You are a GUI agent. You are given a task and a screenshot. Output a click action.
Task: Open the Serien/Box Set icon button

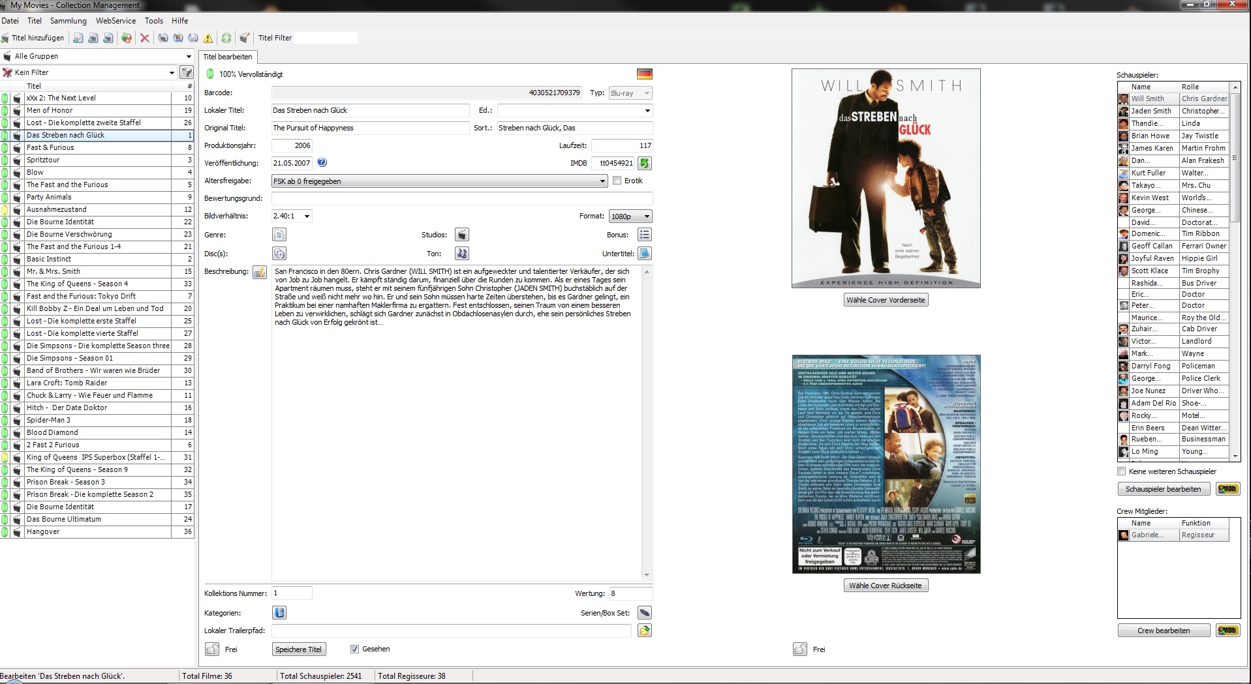[645, 613]
